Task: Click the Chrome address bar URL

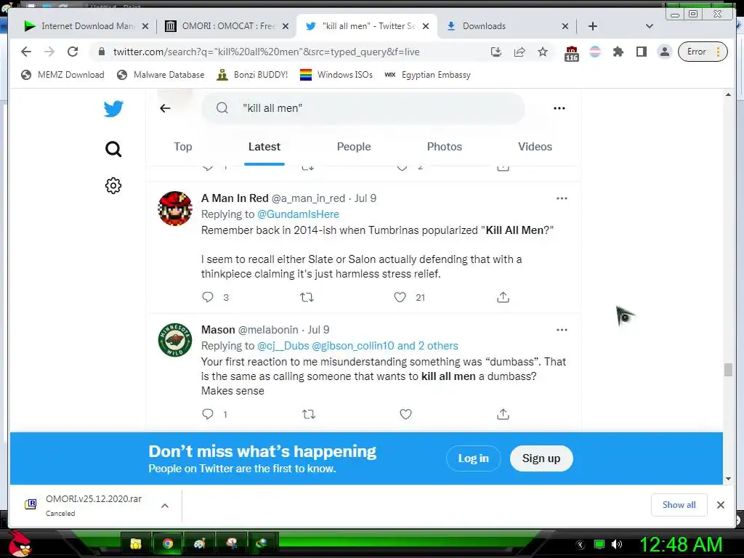Action: (x=266, y=52)
